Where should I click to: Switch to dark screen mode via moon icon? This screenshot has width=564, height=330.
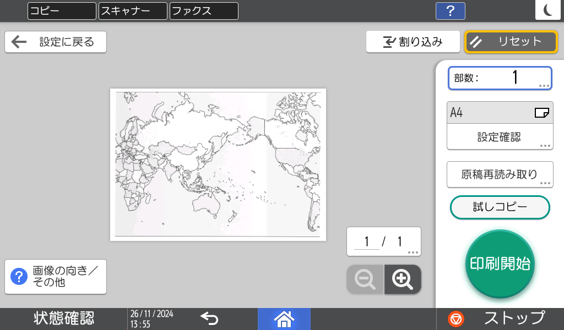(548, 11)
